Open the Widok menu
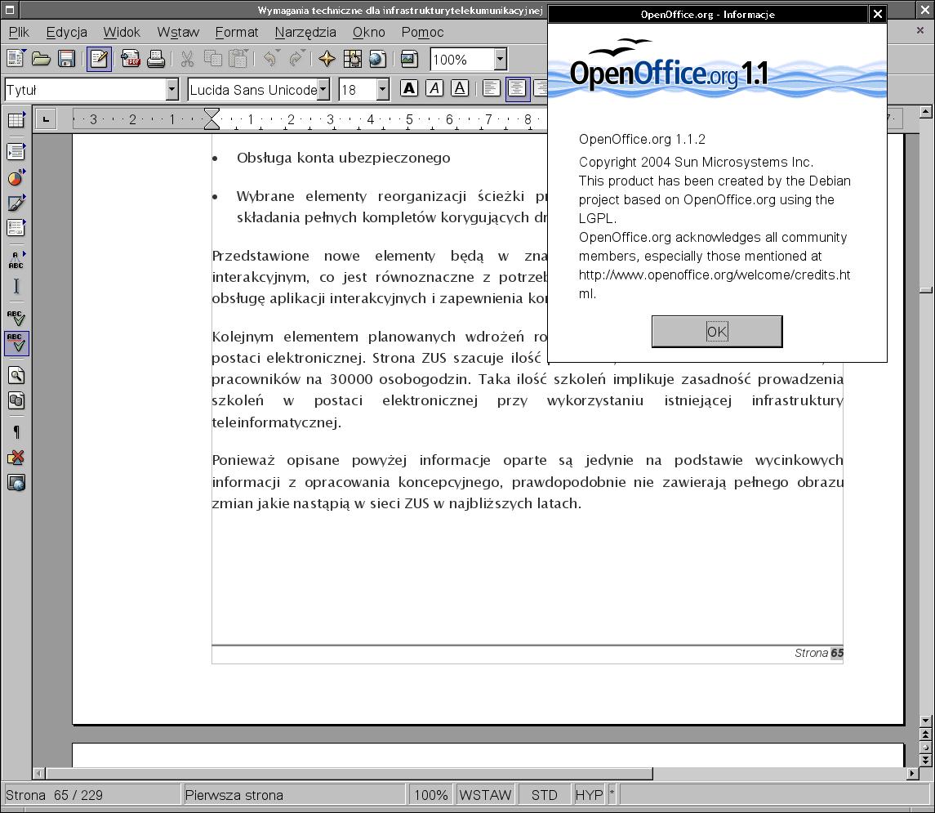Image resolution: width=935 pixels, height=813 pixels. 121,32
